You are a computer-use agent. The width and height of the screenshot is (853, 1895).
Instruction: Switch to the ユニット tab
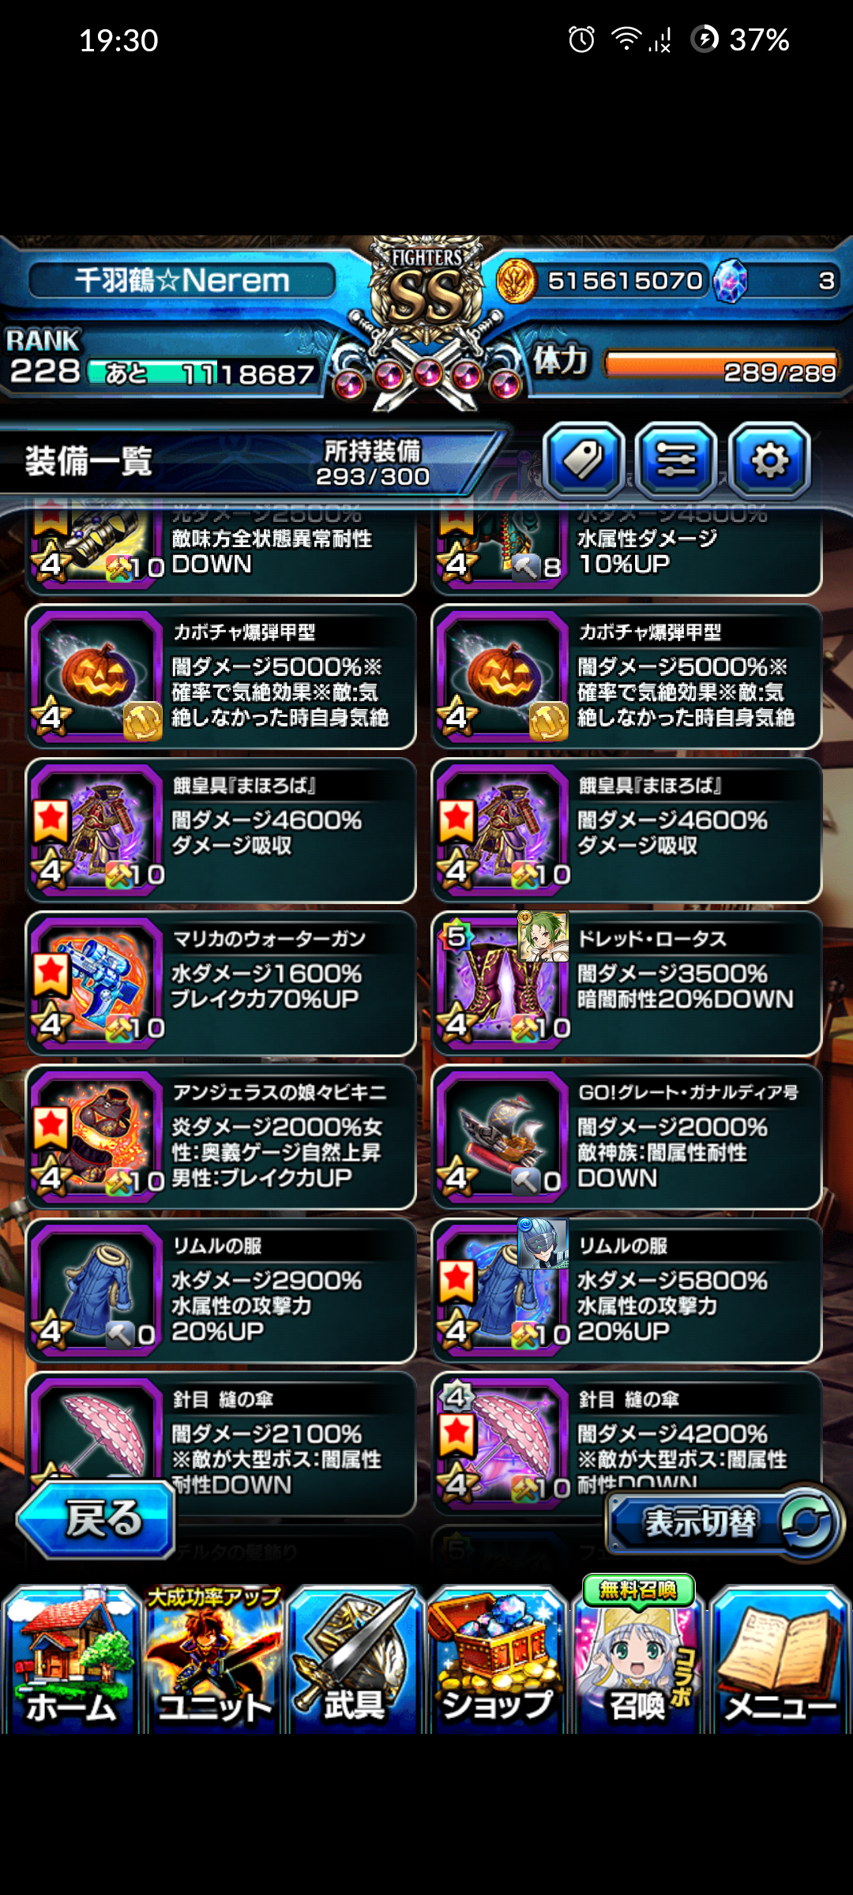(x=214, y=1658)
